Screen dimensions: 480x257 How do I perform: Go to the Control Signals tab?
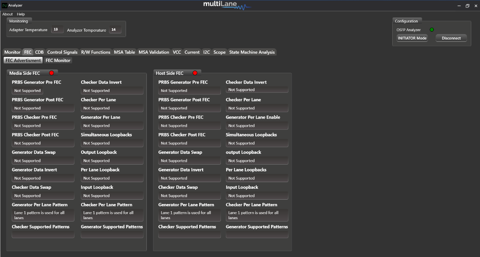[62, 52]
